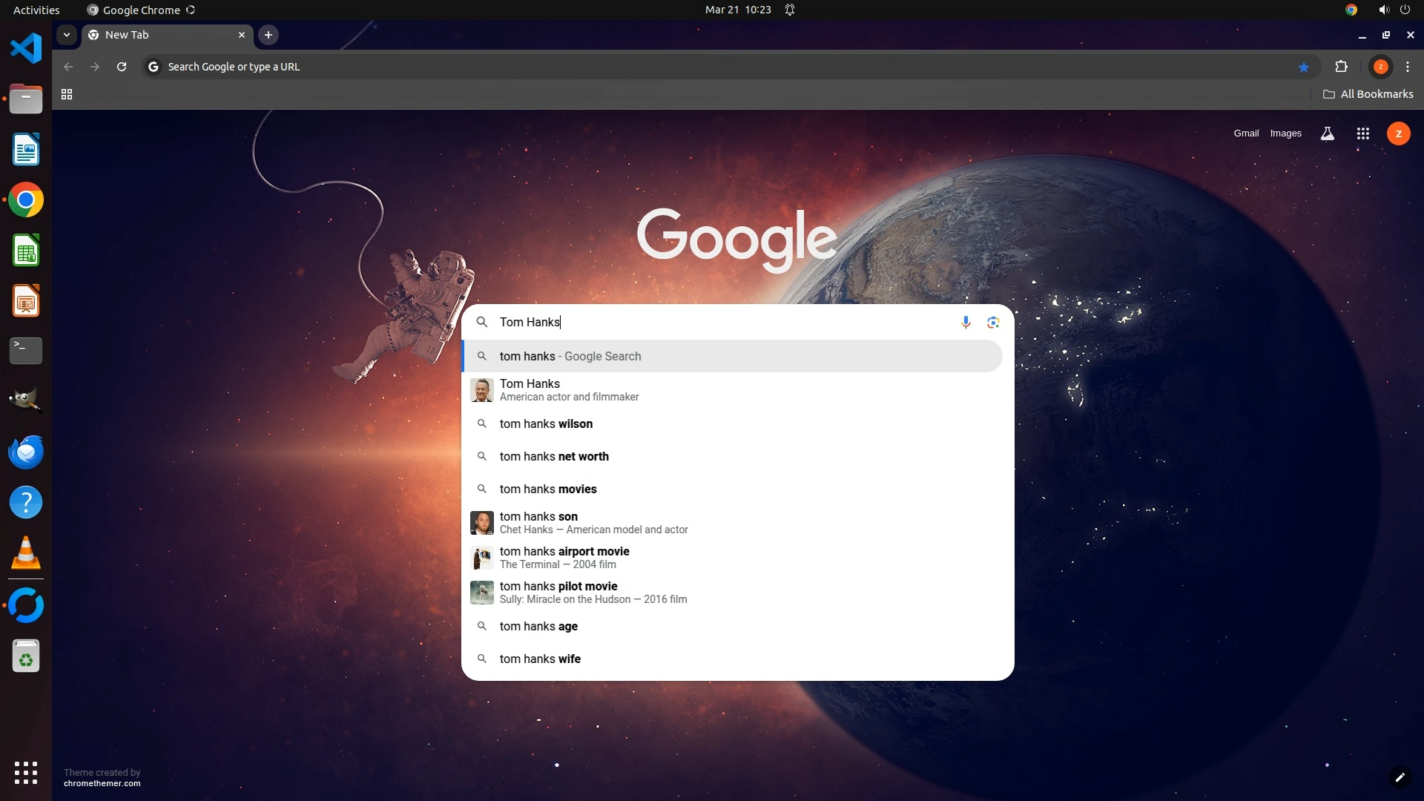Viewport: 1424px width, 801px height.
Task: Open Chrome's three-dot menu
Action: (1408, 67)
